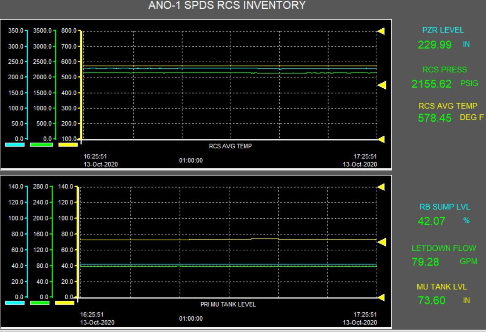Click the PSIG unit label
486x332 pixels.
coord(469,84)
